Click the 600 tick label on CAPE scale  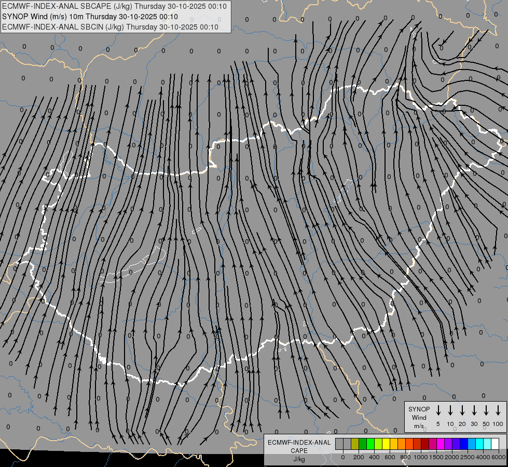pos(390,457)
